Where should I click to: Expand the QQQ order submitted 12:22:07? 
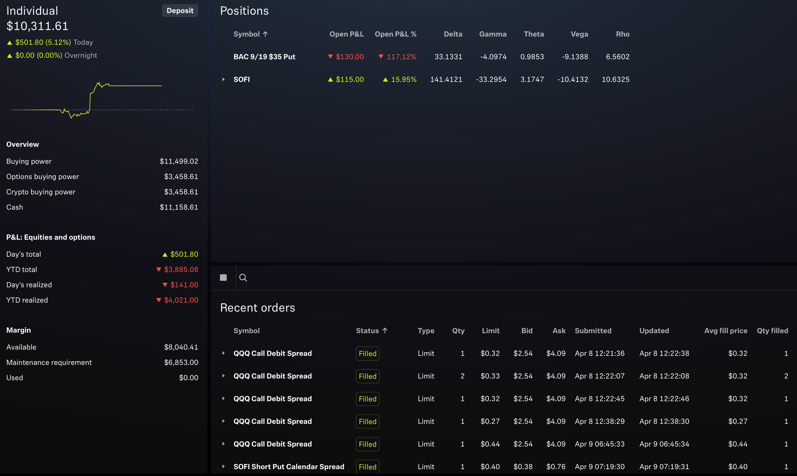pos(223,376)
